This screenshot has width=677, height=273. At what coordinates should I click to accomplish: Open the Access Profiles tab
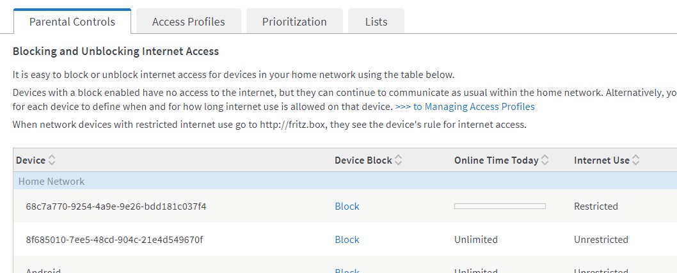189,22
